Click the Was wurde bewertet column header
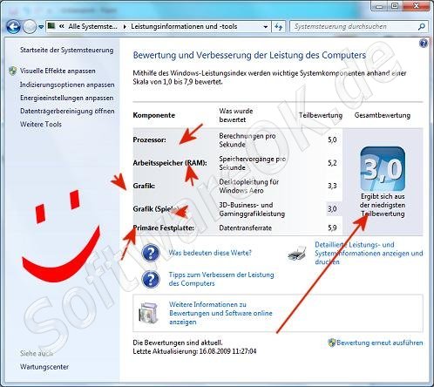 236,115
